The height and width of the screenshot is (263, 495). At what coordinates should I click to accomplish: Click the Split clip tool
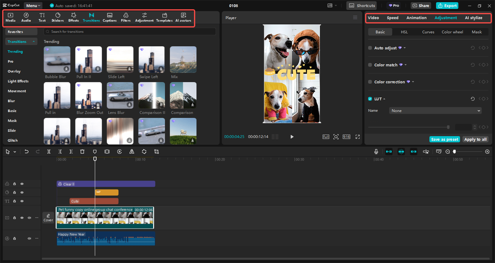pos(49,152)
